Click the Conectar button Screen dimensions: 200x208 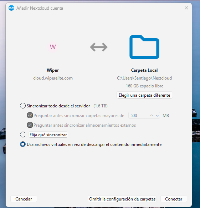pyautogui.click(x=174, y=199)
